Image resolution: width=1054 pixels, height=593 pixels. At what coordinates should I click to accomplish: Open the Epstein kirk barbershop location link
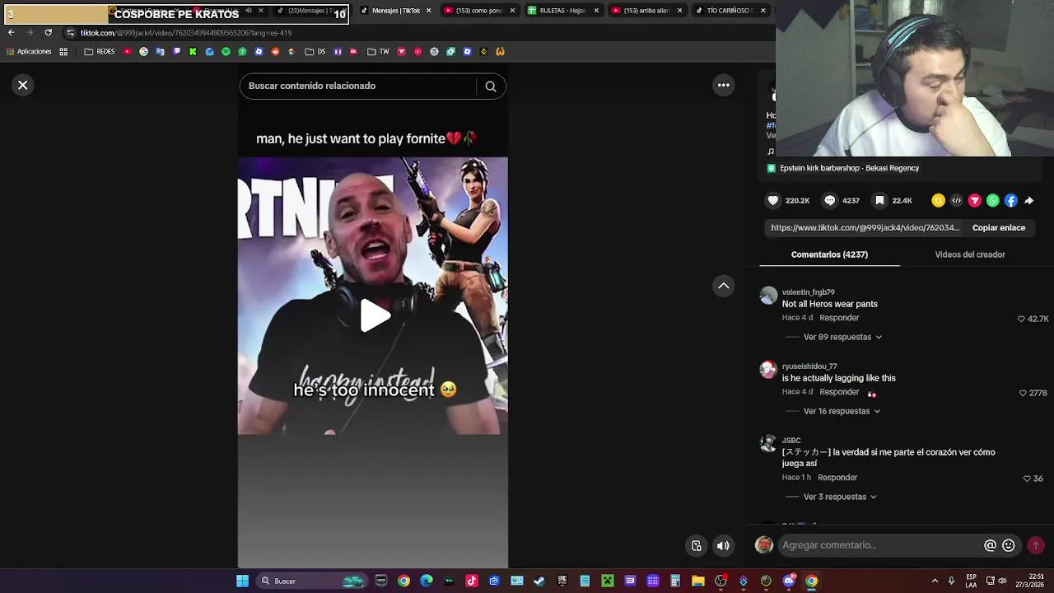849,168
